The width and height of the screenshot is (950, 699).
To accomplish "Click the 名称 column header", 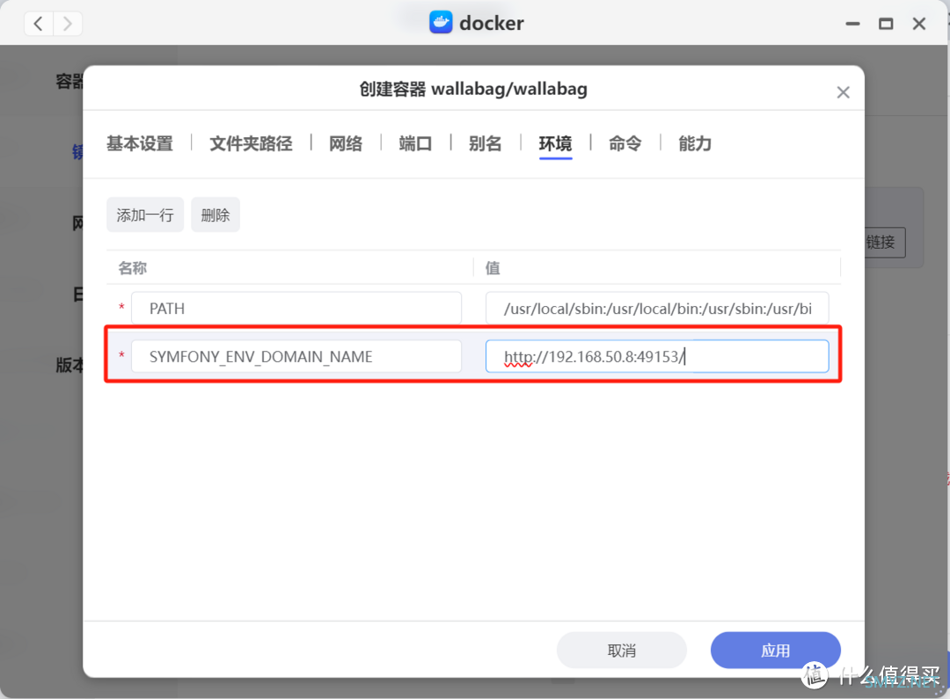I will click(133, 267).
